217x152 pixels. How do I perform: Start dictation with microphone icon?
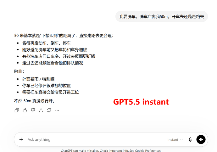(190, 139)
